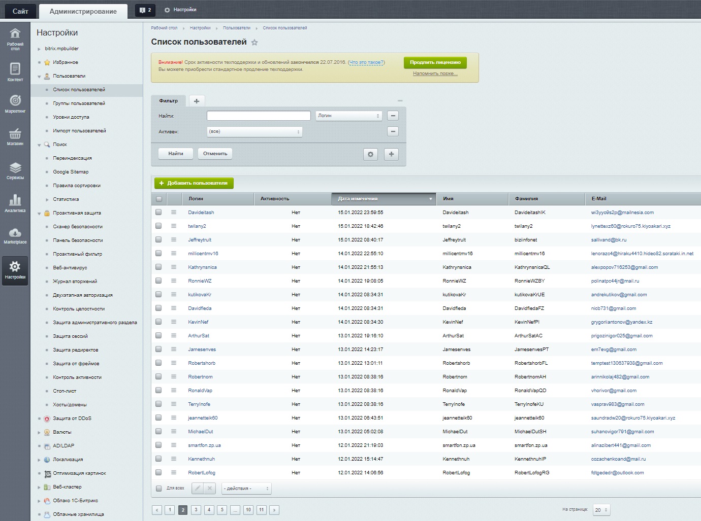Image resolution: width=701 pixels, height=521 pixels.
Task: Add a new filter tab with plus
Action: tap(197, 101)
